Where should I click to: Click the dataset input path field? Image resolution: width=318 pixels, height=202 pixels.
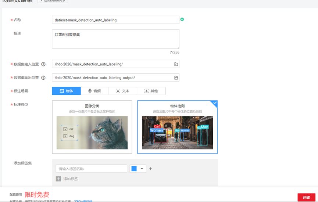[115, 64]
